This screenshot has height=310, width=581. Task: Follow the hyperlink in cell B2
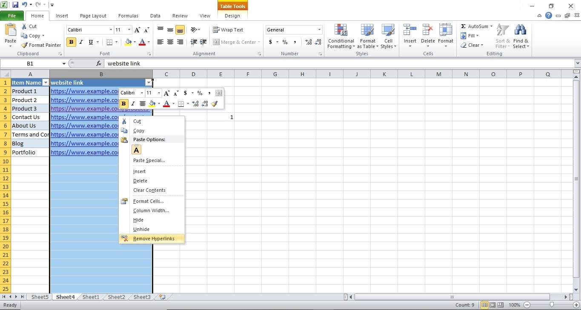(x=77, y=91)
